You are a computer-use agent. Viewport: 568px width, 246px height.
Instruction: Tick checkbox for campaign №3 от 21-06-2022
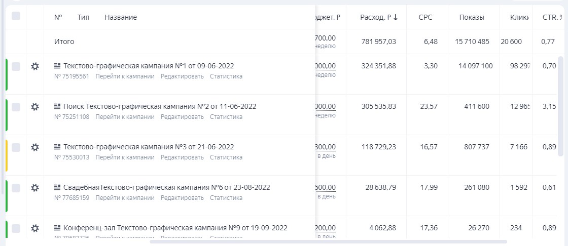16,147
